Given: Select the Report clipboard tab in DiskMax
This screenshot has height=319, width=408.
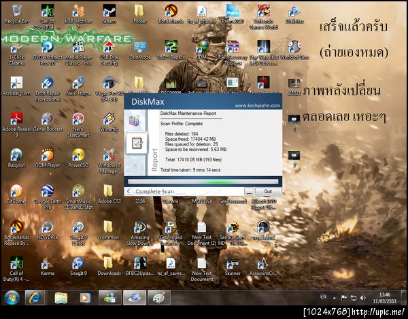Looking at the screenshot, I should pos(137,143).
